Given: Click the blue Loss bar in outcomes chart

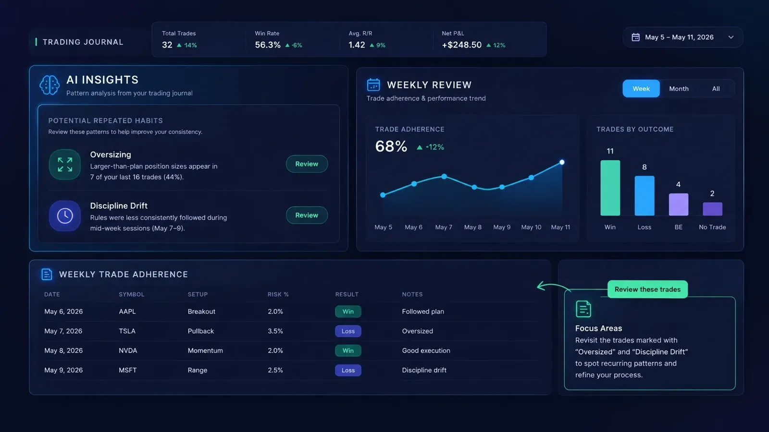Looking at the screenshot, I should [x=645, y=196].
